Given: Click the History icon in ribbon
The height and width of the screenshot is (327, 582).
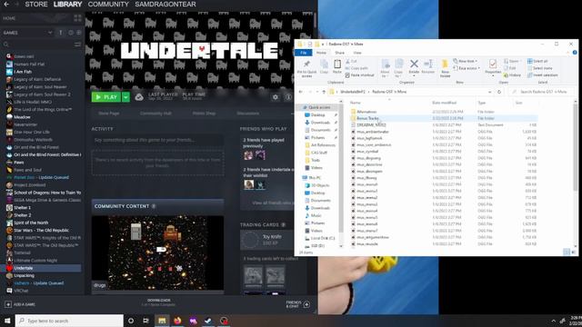Looking at the screenshot, I should tap(512, 74).
